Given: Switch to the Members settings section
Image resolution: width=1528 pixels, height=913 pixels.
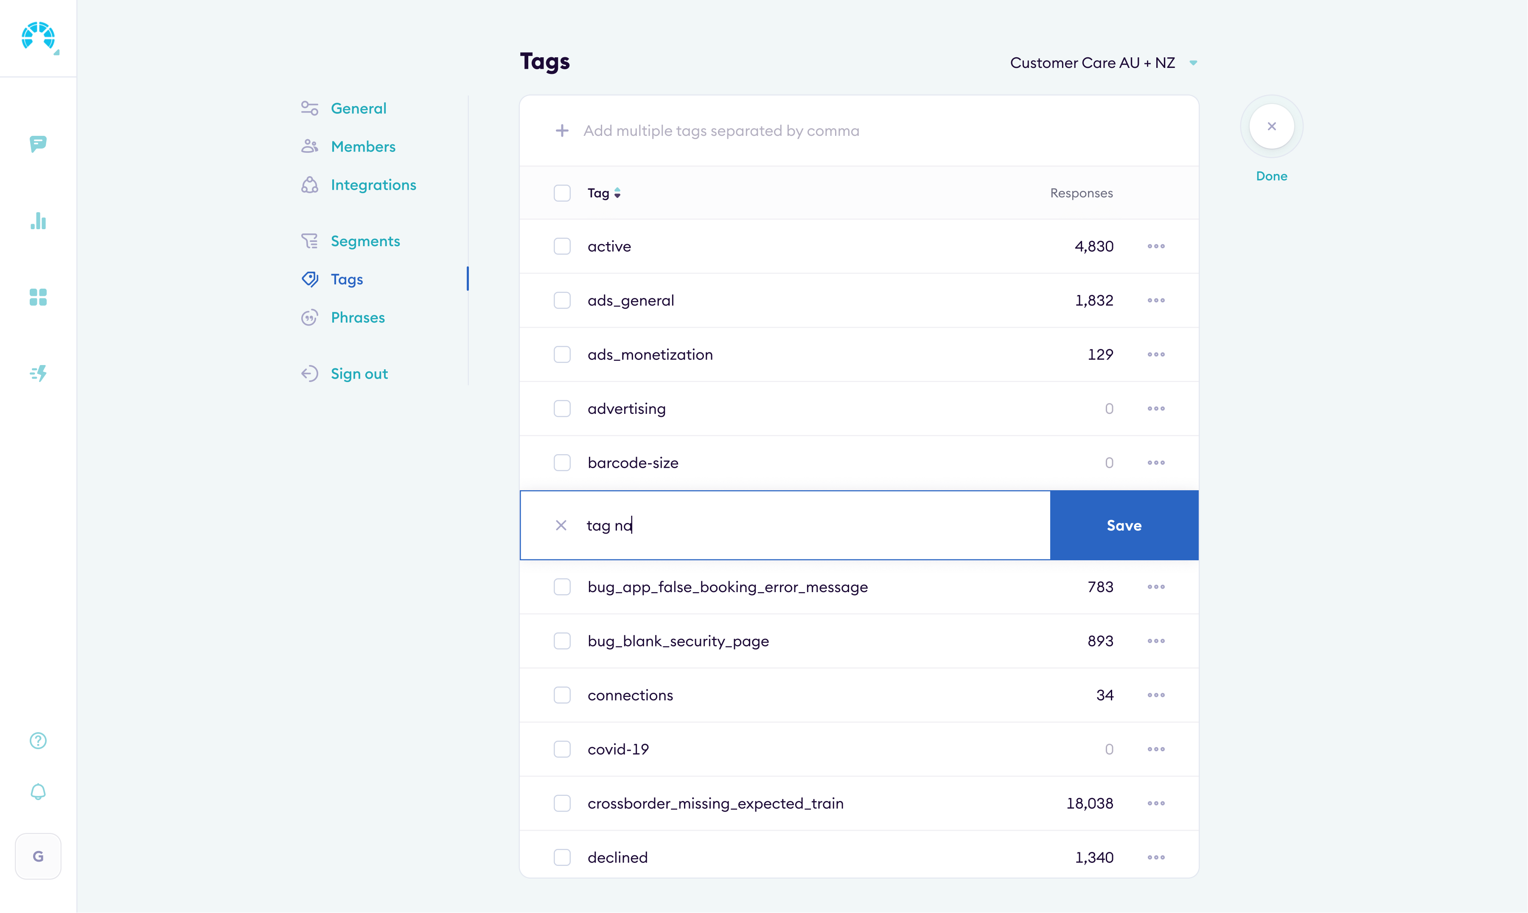Looking at the screenshot, I should point(363,146).
